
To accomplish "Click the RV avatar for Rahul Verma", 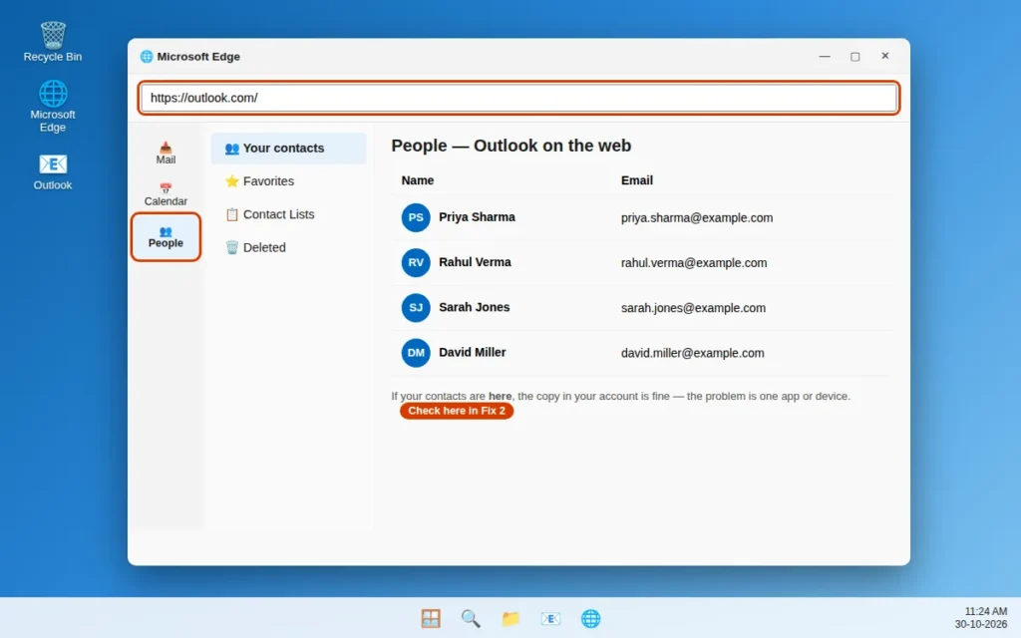I will (x=416, y=262).
